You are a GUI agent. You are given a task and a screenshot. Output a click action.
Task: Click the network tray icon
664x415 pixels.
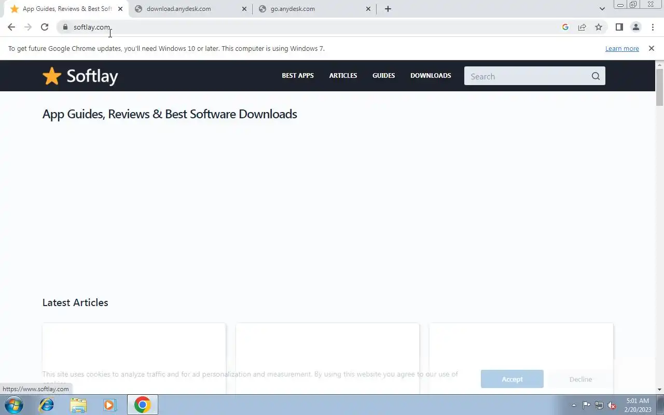tap(599, 405)
